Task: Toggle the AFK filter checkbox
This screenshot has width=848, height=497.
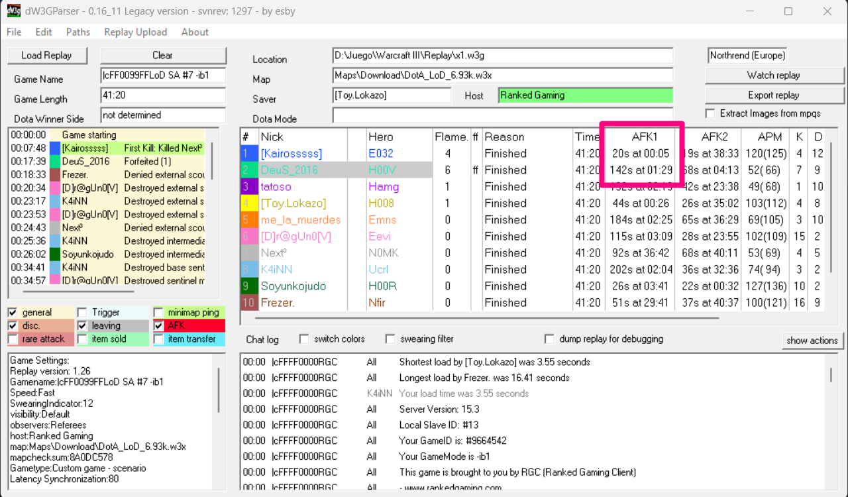Action: pos(158,325)
